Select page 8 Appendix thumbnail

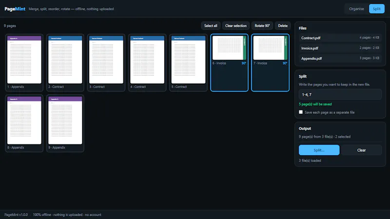(x=24, y=123)
